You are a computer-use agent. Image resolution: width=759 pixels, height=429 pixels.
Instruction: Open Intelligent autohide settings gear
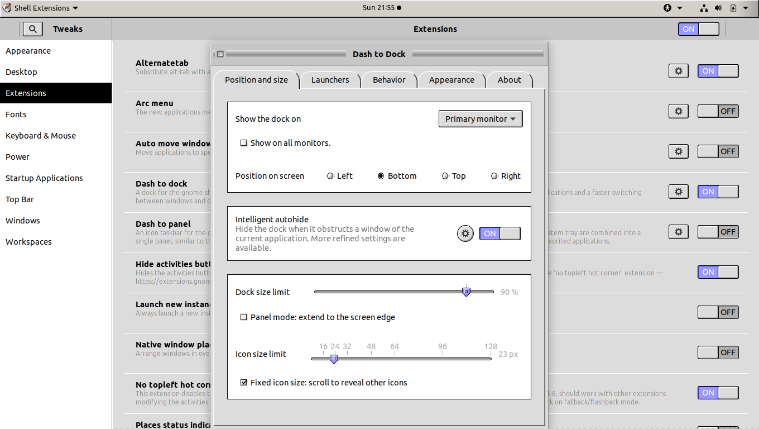point(465,233)
